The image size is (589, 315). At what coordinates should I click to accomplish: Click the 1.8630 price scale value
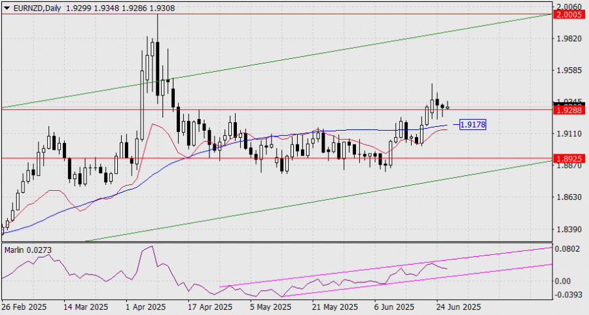(x=570, y=197)
